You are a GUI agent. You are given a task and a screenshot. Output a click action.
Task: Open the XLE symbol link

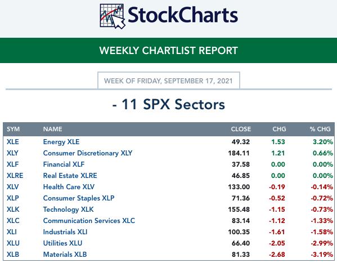tap(13, 142)
